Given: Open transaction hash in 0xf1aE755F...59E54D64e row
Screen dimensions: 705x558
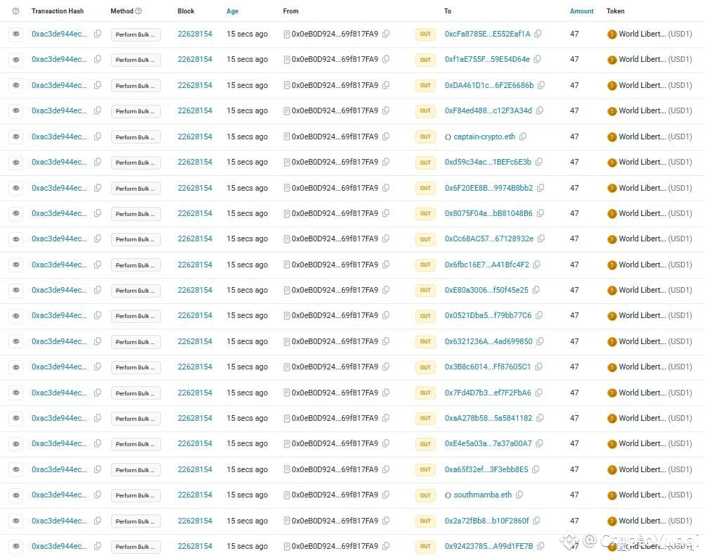Looking at the screenshot, I should click(59, 59).
